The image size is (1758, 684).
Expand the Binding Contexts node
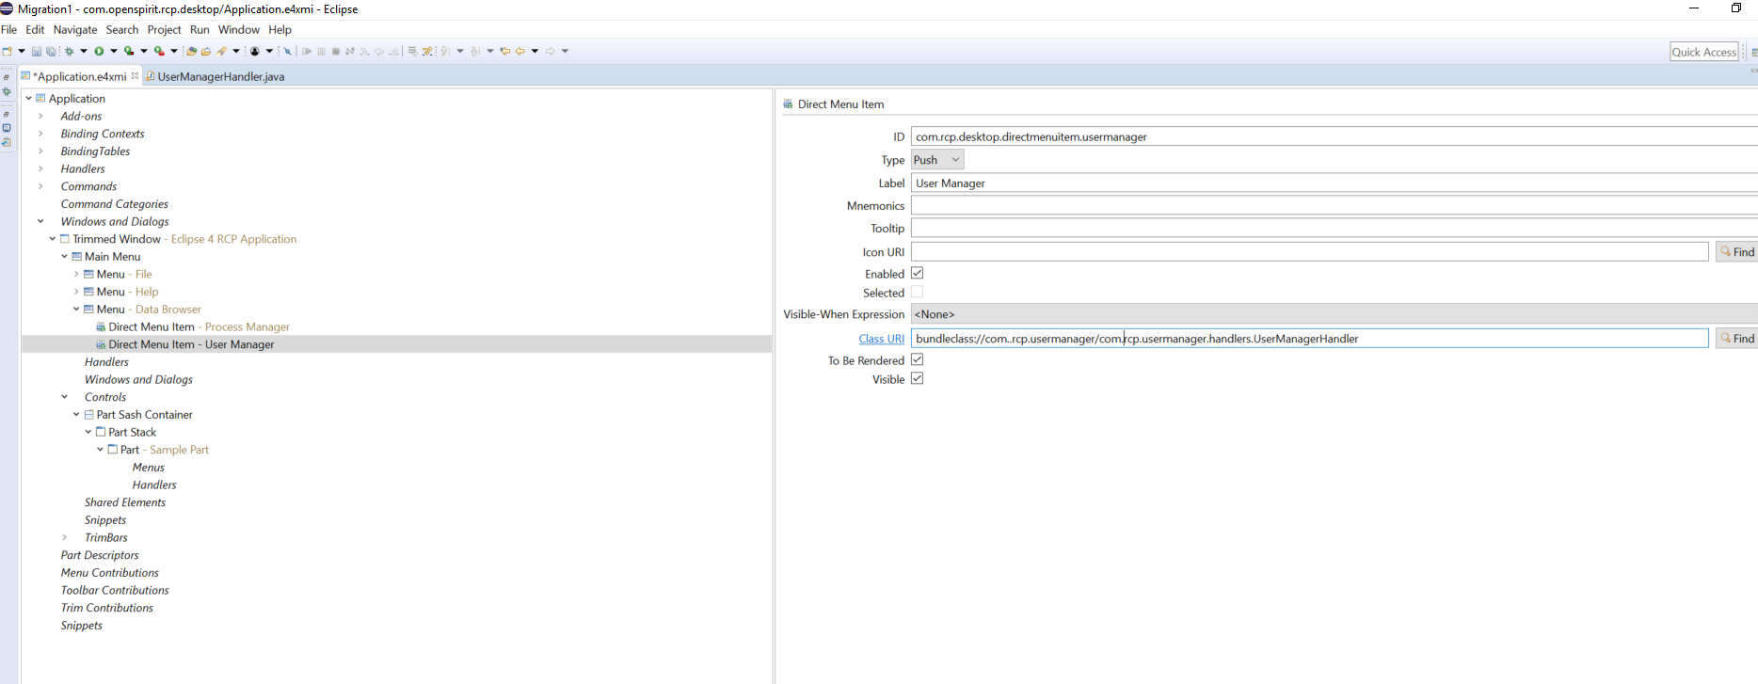(40, 134)
